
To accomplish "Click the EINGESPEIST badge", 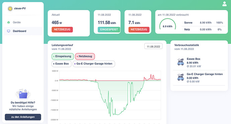I will [x=109, y=29].
